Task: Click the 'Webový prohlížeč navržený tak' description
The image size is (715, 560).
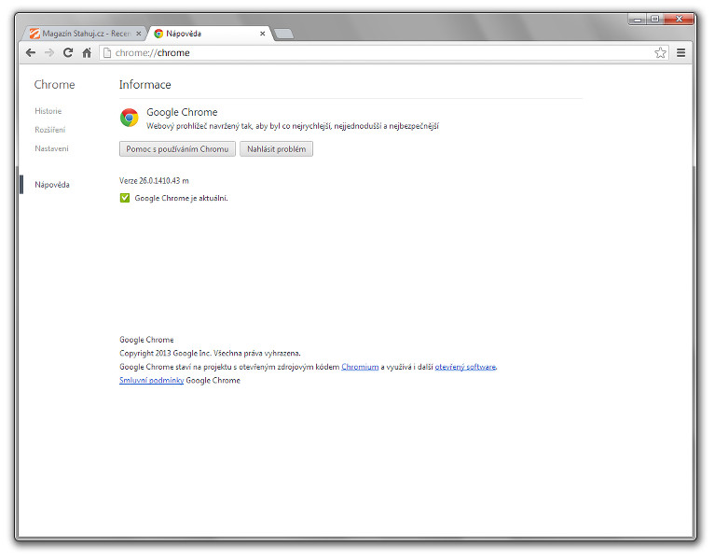Action: point(293,126)
